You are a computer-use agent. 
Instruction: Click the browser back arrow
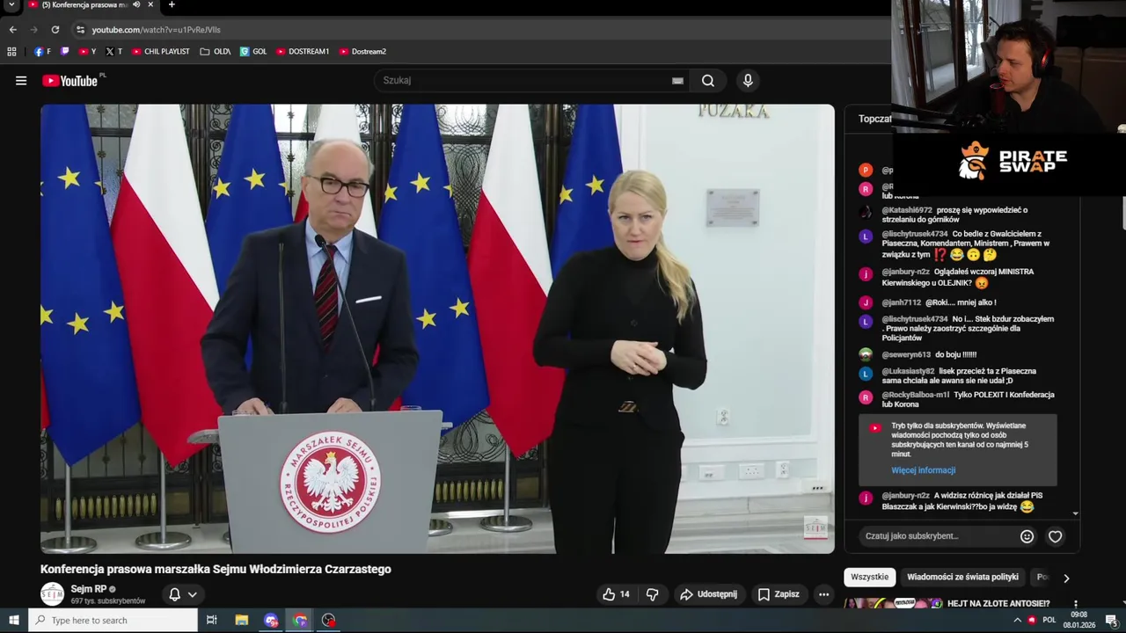click(12, 29)
